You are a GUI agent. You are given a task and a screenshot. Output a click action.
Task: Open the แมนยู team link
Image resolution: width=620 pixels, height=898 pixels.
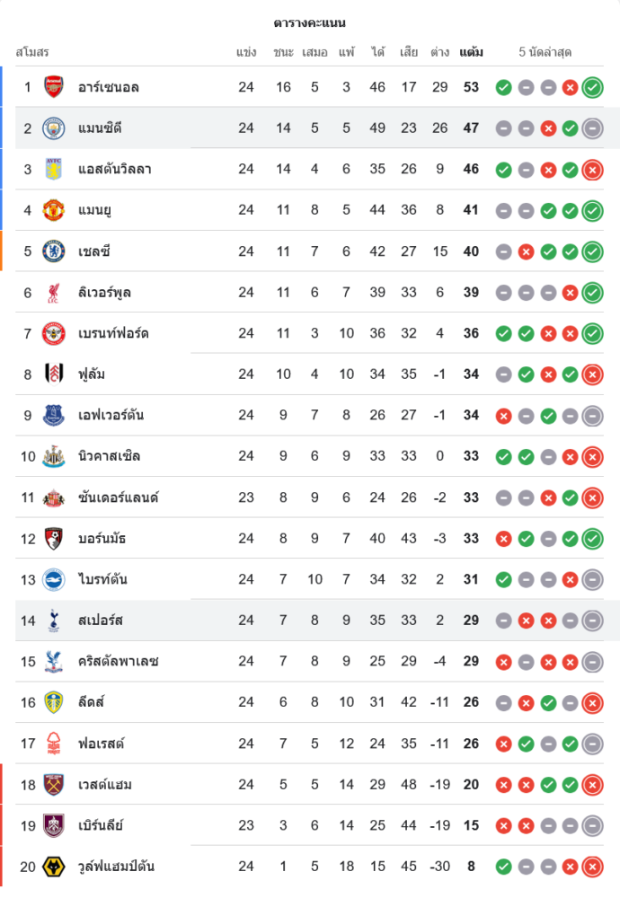(x=94, y=210)
